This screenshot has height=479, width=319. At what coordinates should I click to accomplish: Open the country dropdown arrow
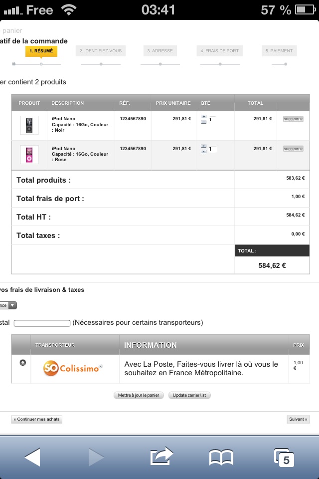pos(12,305)
